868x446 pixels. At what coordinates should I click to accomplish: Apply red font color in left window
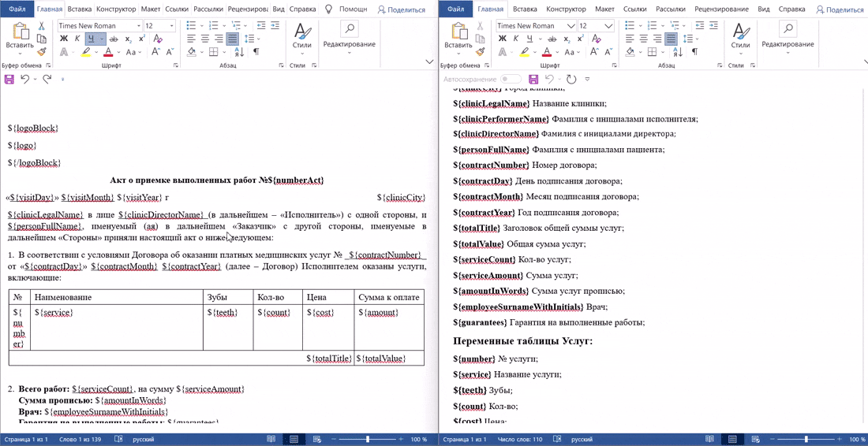(x=108, y=52)
